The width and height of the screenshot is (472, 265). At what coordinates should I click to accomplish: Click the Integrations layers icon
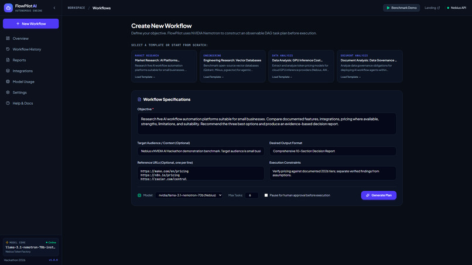8,71
